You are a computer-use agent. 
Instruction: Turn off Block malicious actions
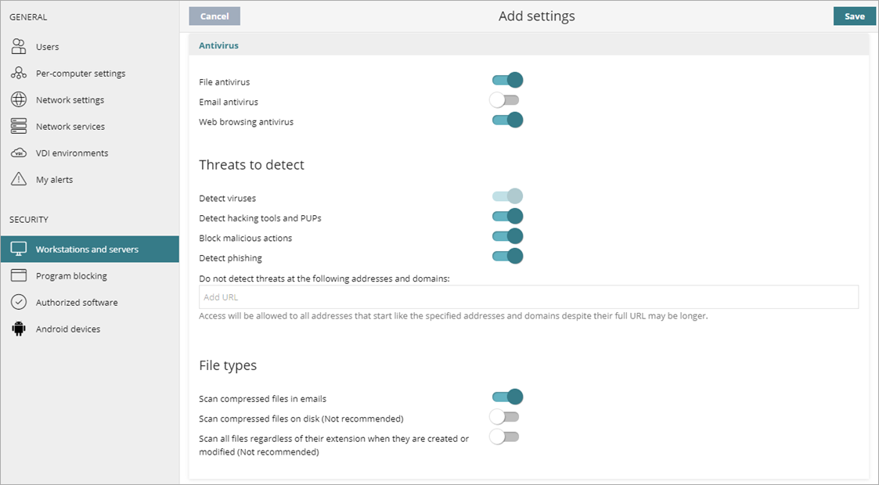pos(507,236)
